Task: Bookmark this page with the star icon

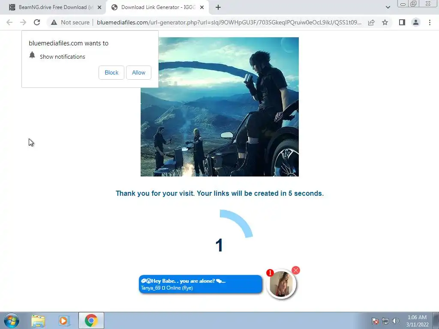Action: [385, 22]
